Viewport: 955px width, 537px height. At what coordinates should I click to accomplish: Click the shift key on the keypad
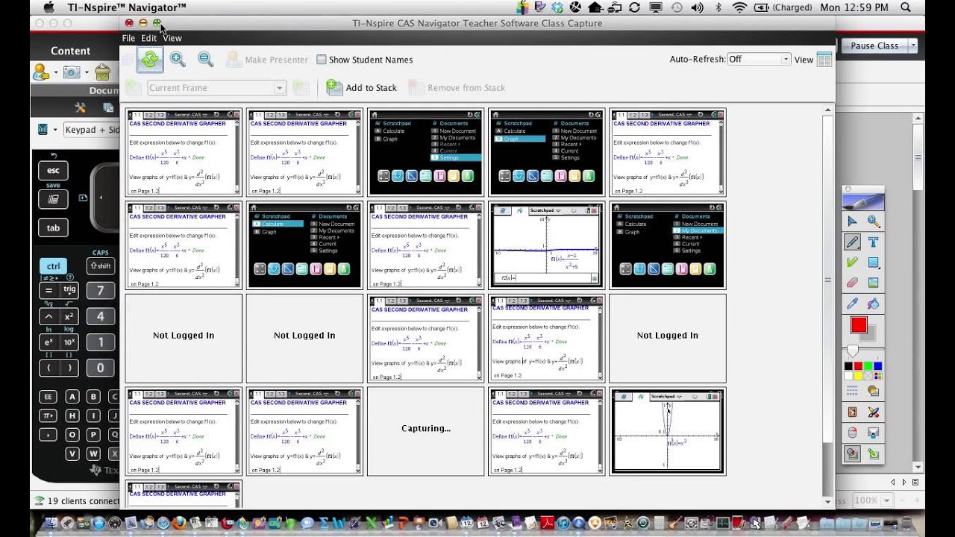(101, 266)
